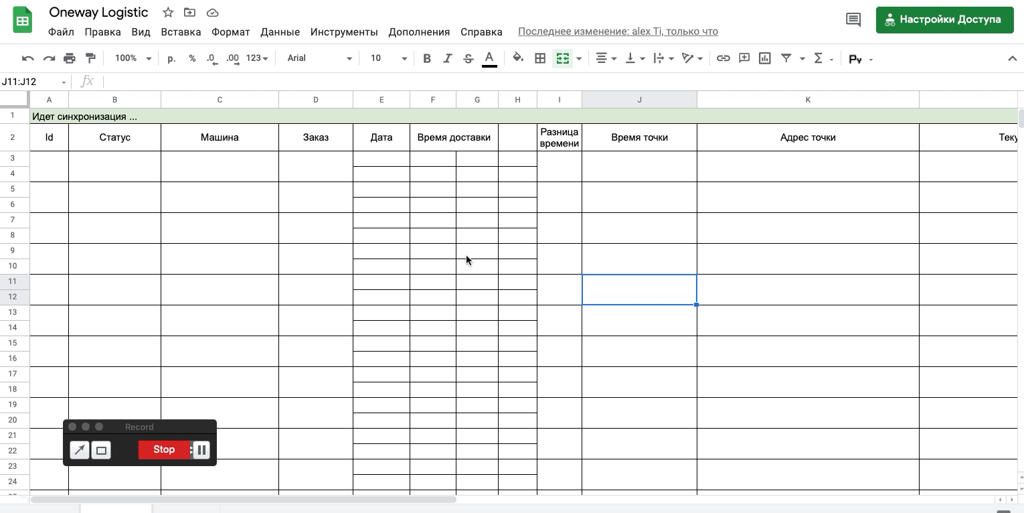Open the Правка menu
Screen dimensions: 1024x513
point(102,31)
